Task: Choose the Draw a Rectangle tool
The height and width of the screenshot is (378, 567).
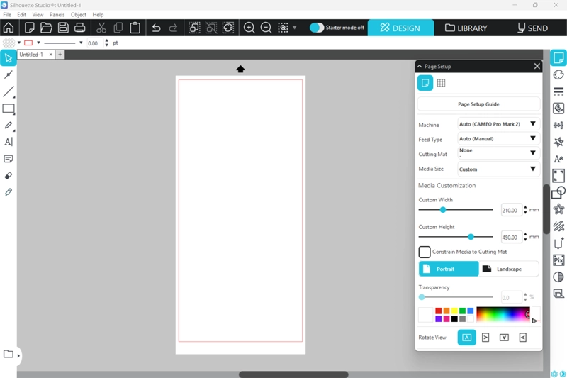Action: tap(9, 109)
